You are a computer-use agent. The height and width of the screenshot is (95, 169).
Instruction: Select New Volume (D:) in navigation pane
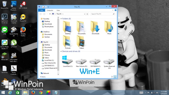(49, 63)
